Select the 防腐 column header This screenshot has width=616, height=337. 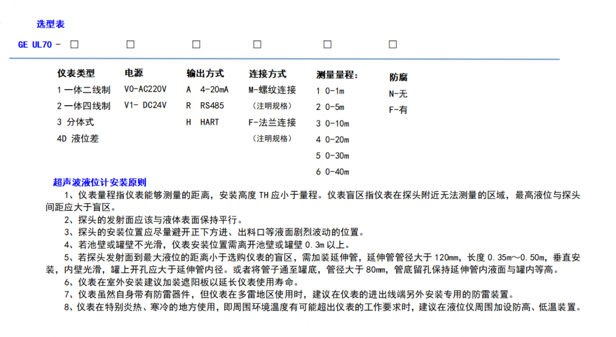(x=399, y=77)
